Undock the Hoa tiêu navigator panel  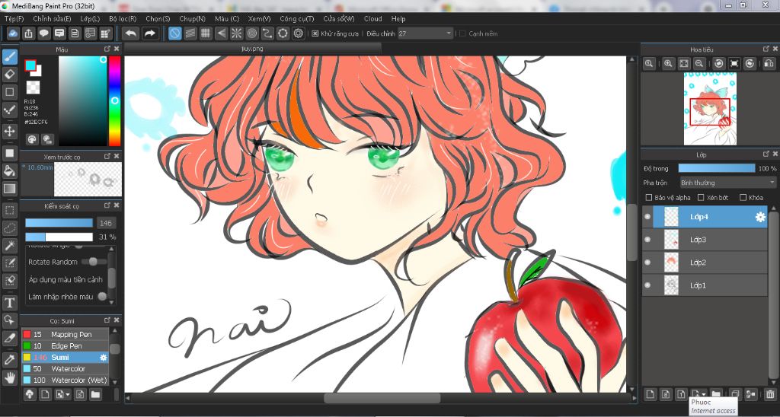click(x=766, y=49)
